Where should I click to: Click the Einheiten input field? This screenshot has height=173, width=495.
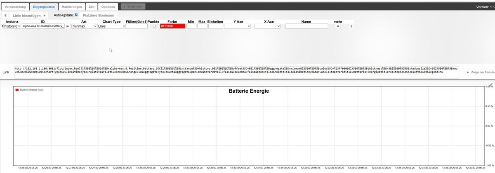click(x=216, y=26)
